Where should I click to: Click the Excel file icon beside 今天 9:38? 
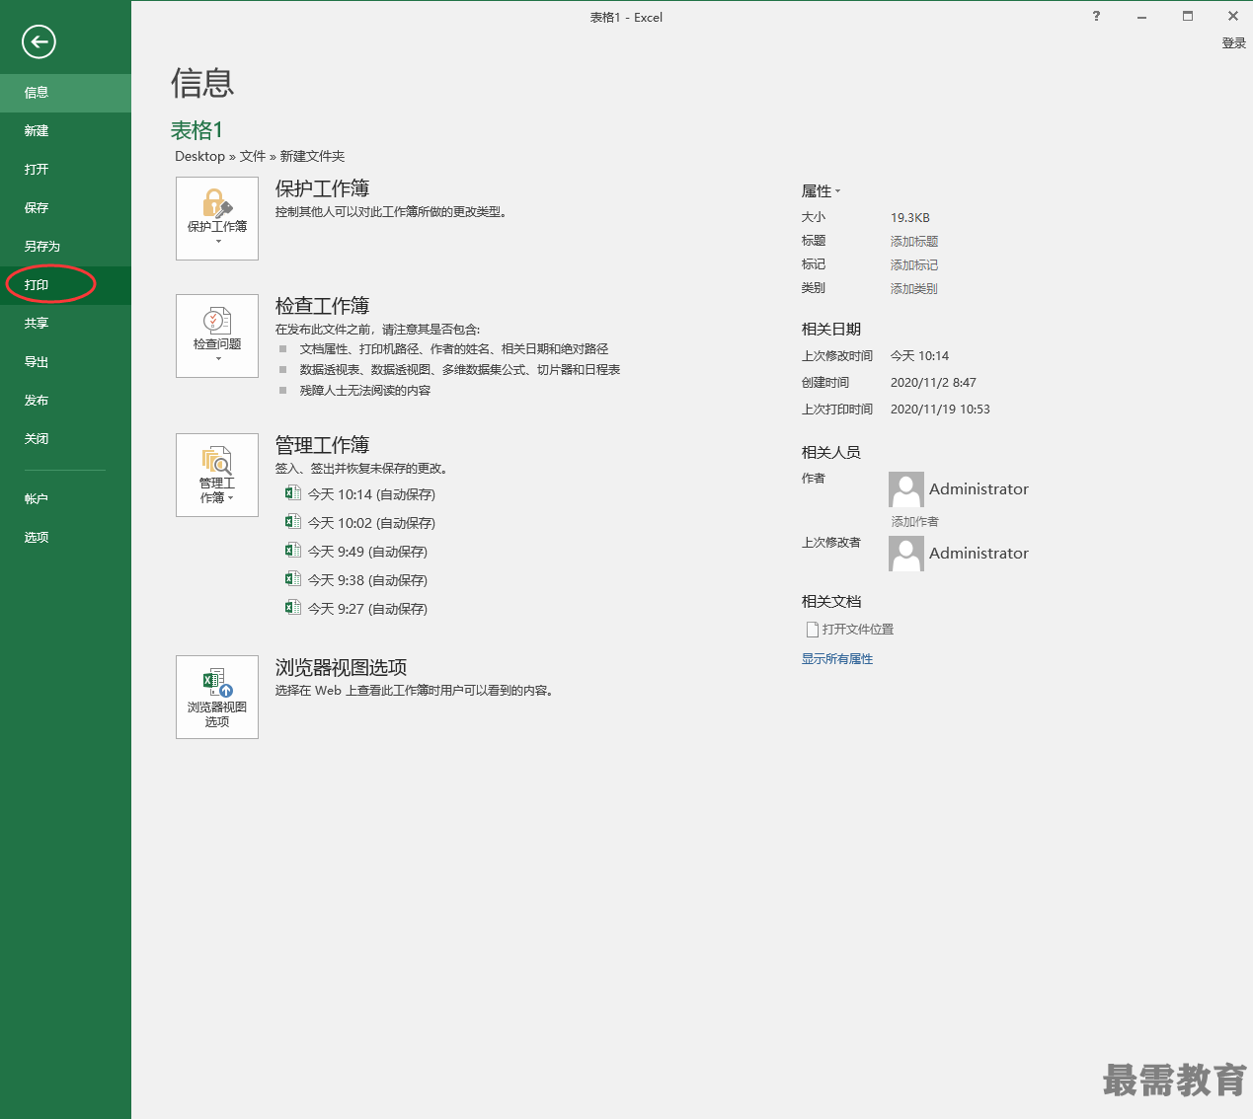pyautogui.click(x=292, y=579)
